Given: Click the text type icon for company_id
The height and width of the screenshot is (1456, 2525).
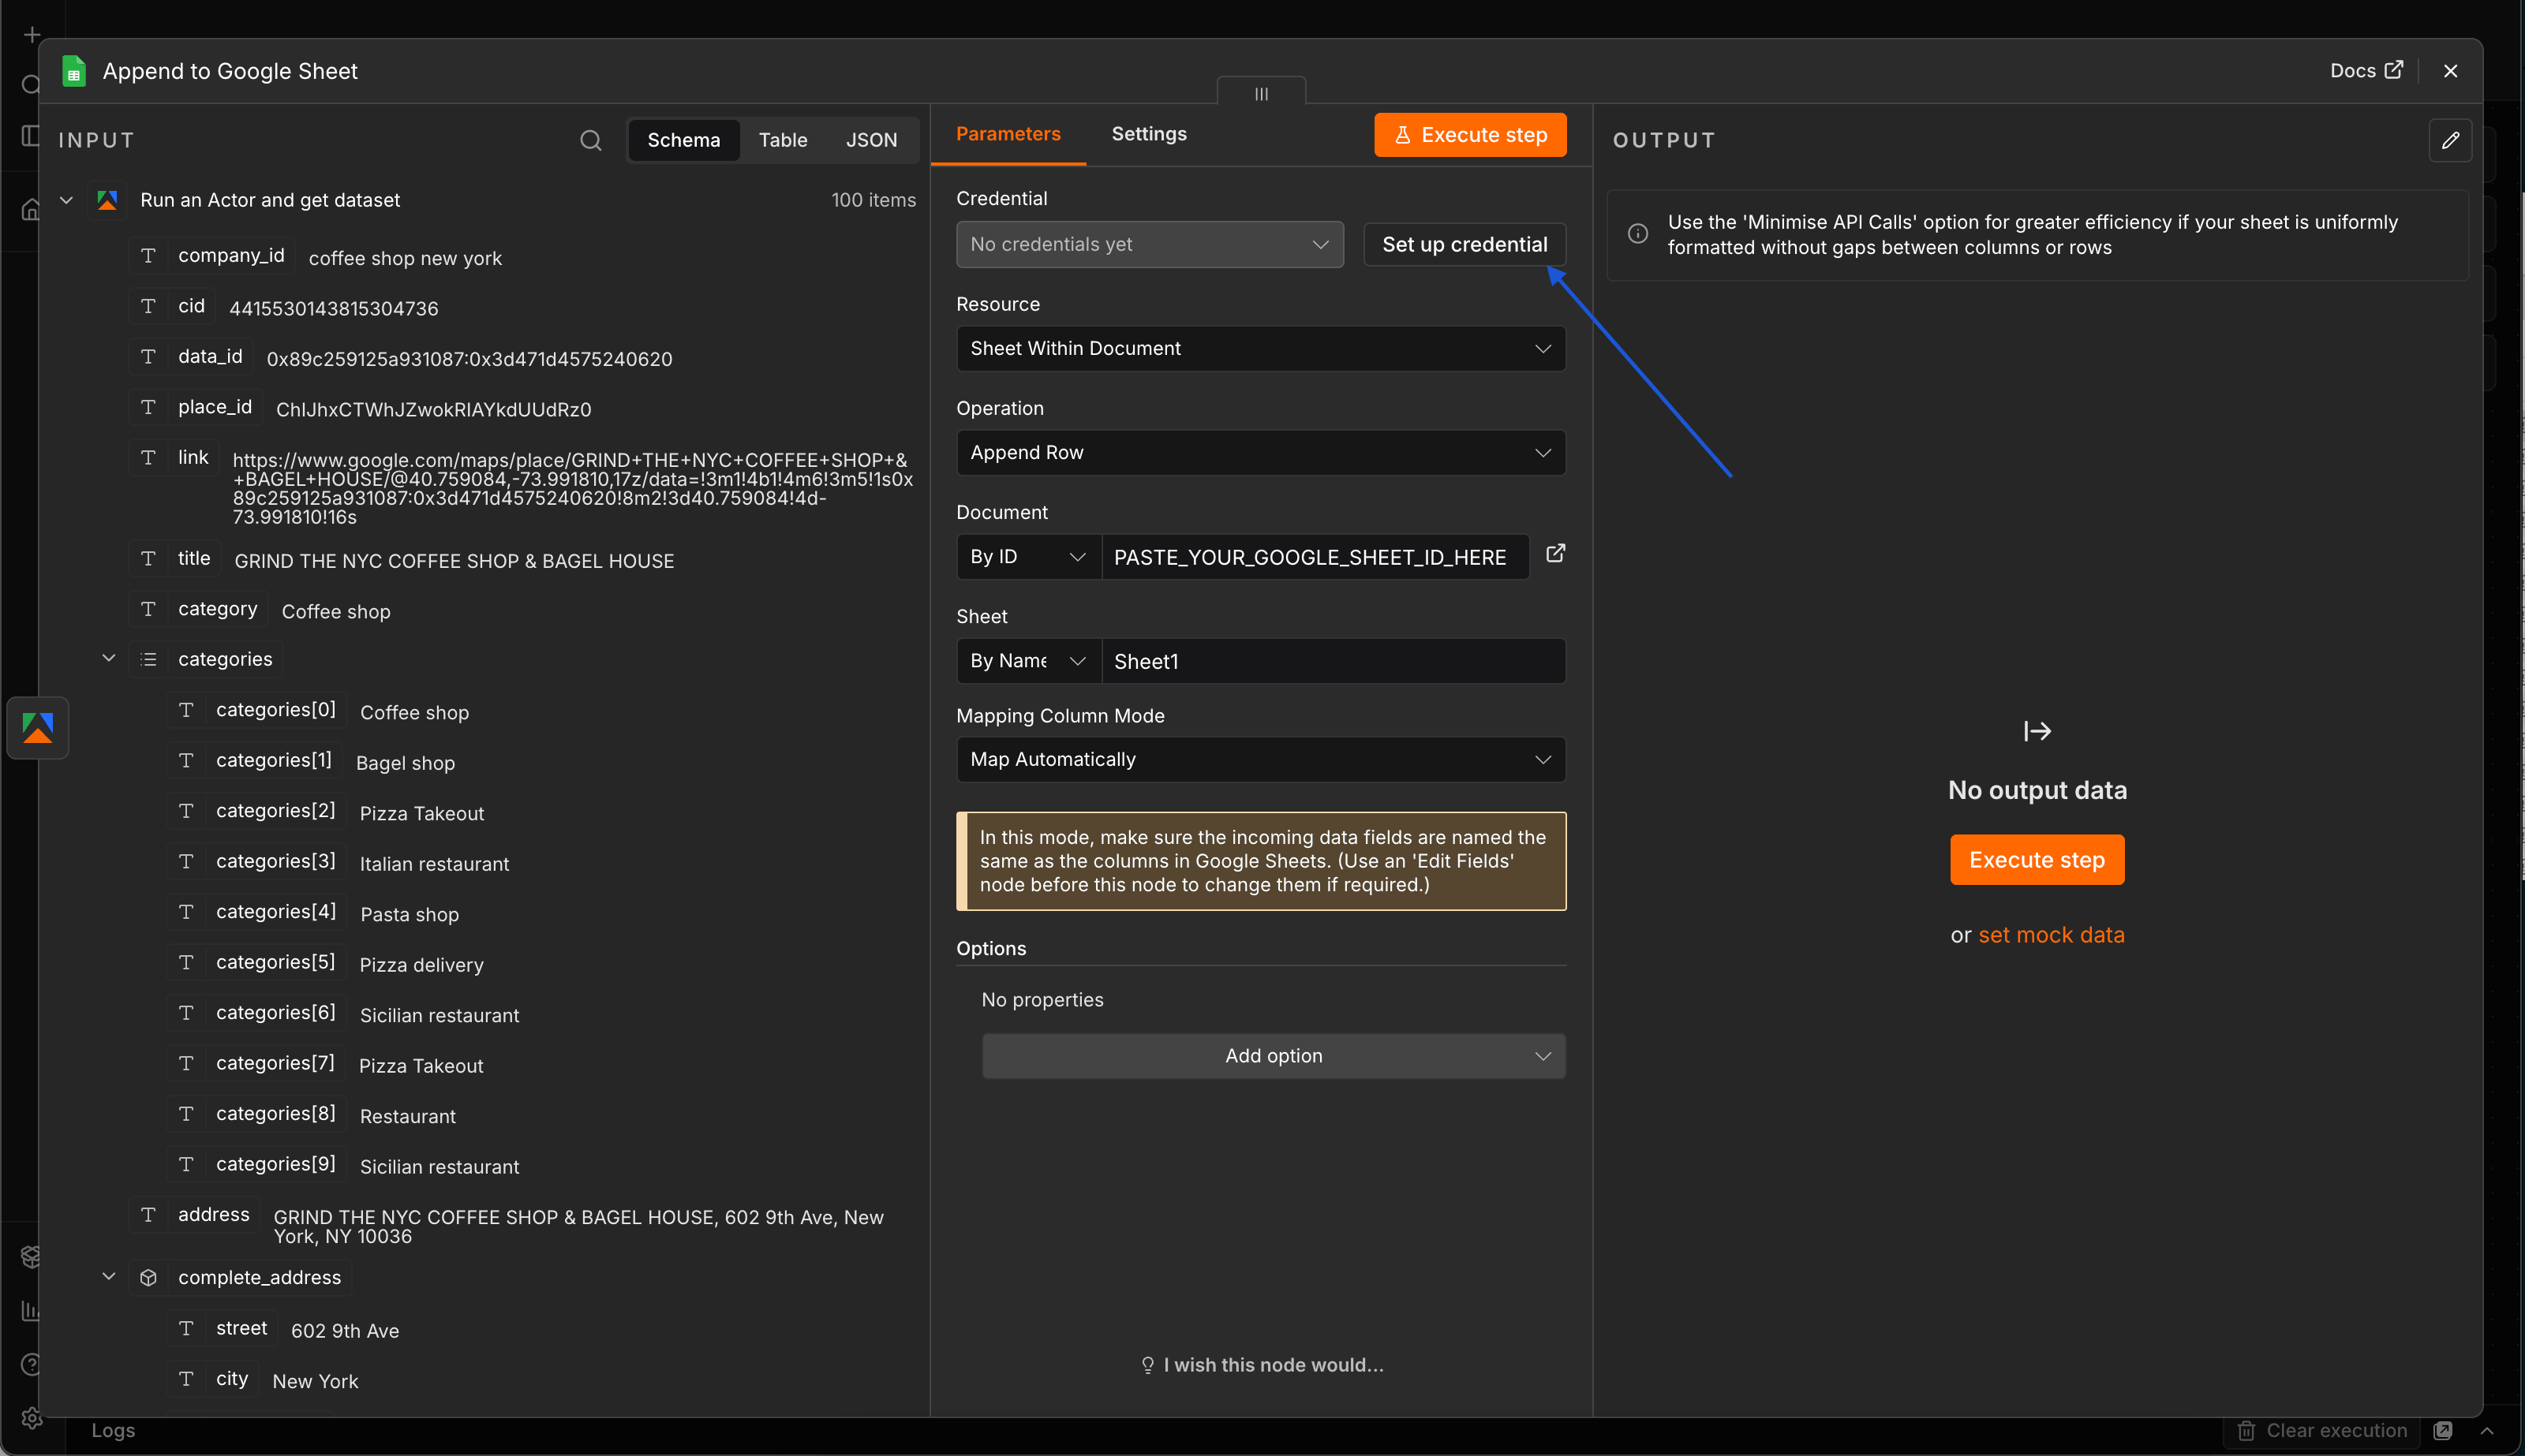Looking at the screenshot, I should point(148,256).
